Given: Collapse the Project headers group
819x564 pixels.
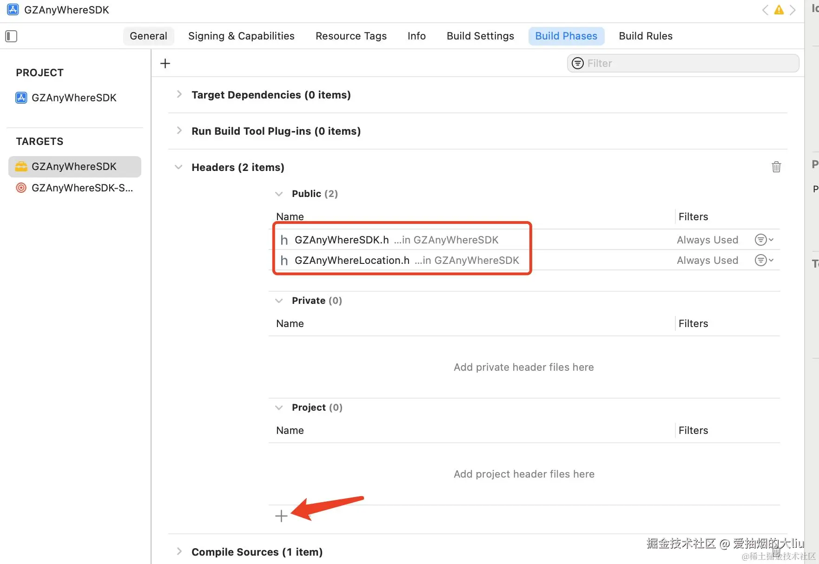Looking at the screenshot, I should [279, 407].
